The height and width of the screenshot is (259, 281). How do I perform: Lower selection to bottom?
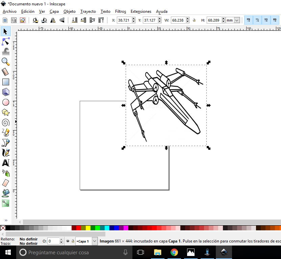coord(75,20)
